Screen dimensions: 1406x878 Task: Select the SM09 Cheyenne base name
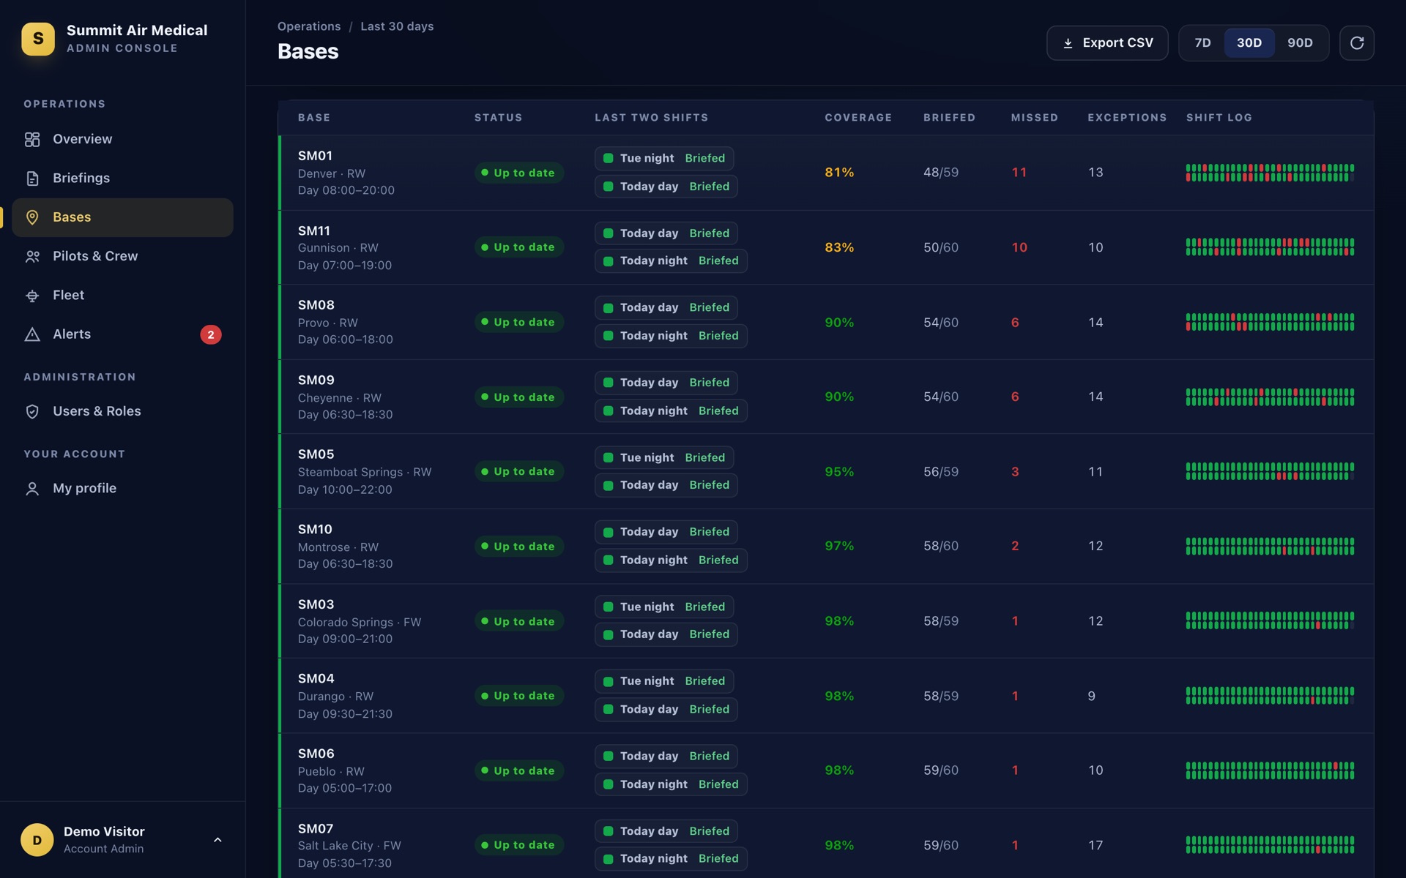pyautogui.click(x=316, y=380)
